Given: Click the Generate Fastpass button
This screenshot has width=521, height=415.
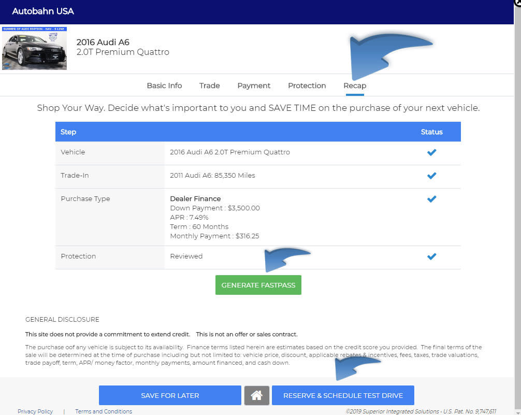Looking at the screenshot, I should click(x=258, y=285).
